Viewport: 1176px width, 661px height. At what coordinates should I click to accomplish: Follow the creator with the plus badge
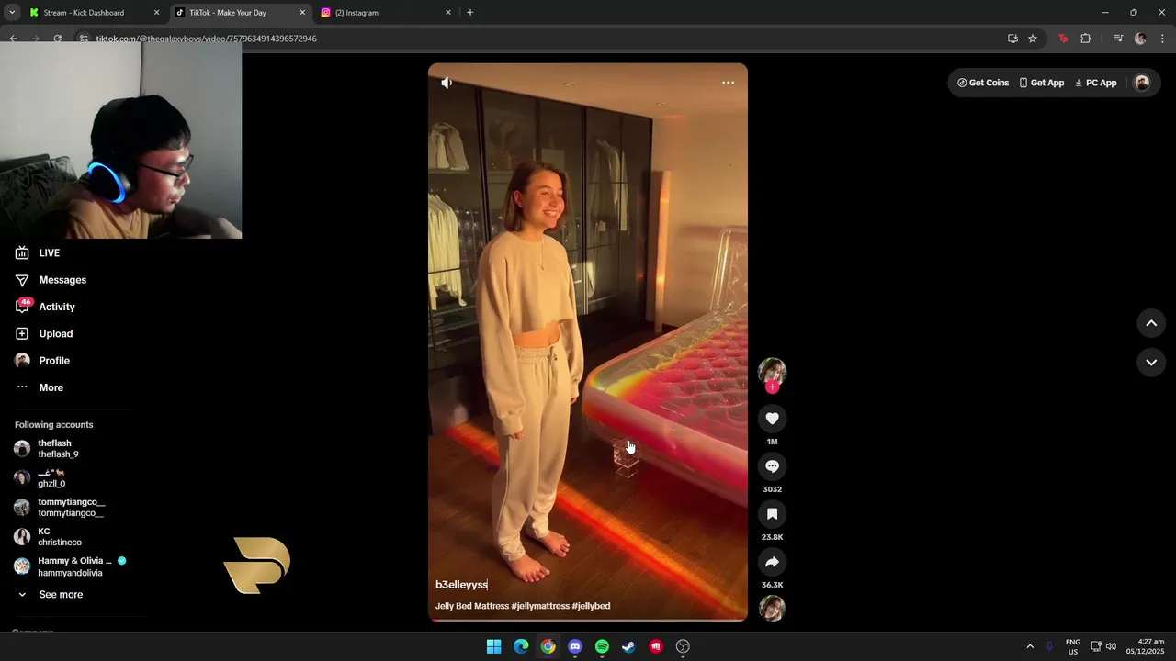[772, 387]
